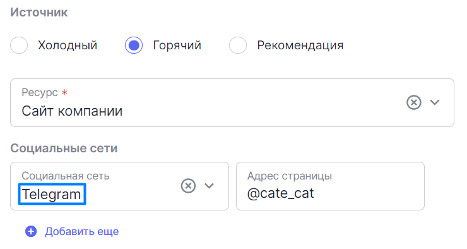Image resolution: width=467 pixels, height=249 pixels.
Task: Click the plus icon beside Добавить еще
Action: pyautogui.click(x=31, y=231)
